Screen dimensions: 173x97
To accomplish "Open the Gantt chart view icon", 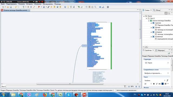I will point(71,7).
